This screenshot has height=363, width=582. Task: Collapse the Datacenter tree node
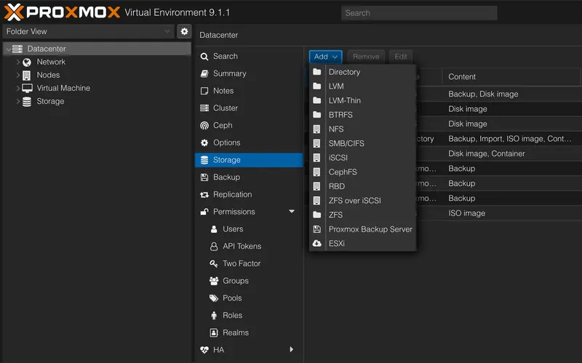pyautogui.click(x=9, y=49)
